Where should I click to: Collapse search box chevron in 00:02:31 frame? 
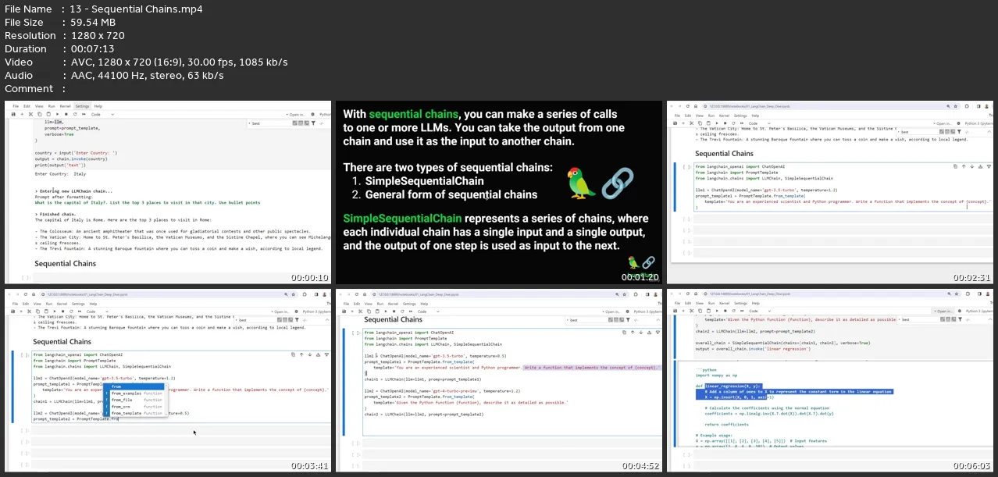point(989,132)
